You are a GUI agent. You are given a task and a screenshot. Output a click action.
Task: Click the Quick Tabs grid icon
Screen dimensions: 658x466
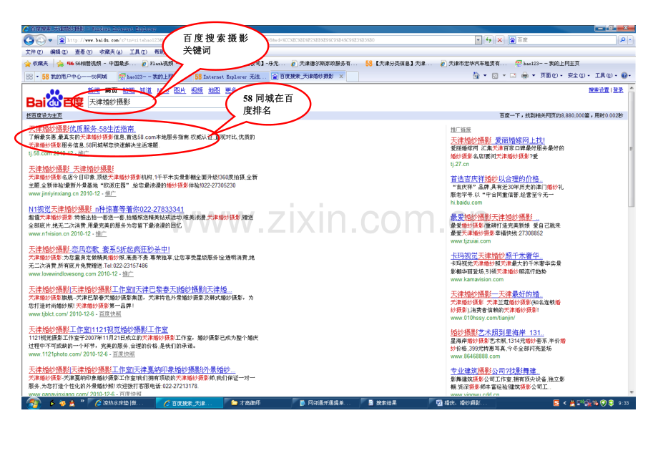tap(29, 77)
